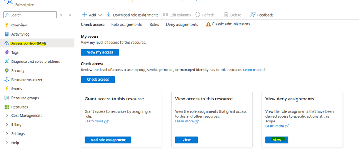Click the View my access button
Viewport: 359px width, 150px height.
click(x=100, y=52)
